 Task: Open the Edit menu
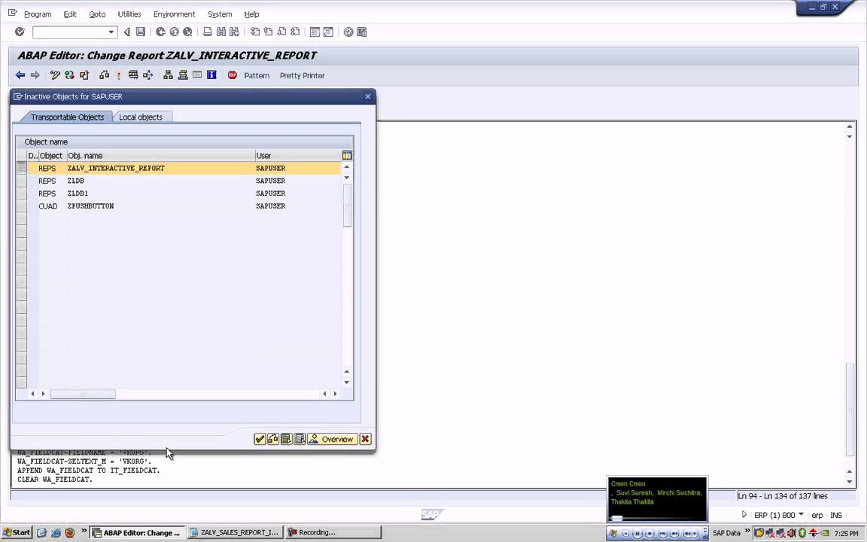tap(70, 14)
